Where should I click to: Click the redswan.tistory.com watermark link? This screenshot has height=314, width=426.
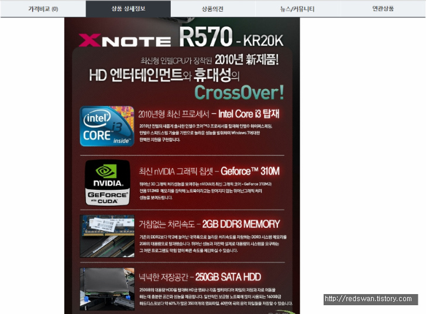click(x=370, y=299)
